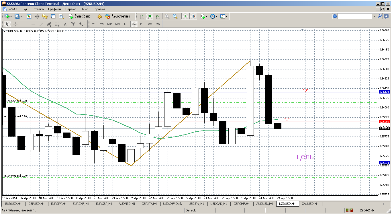Open the Сервис menu
The width and height of the screenshot is (392, 214).
tap(71, 9)
